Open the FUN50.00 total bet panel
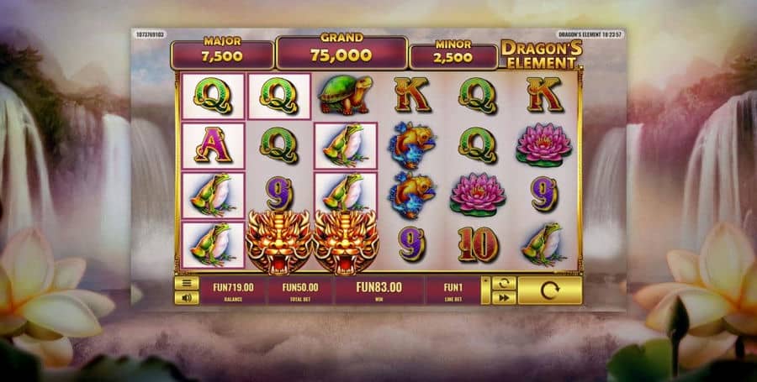Viewport: 757px width, 382px height. pos(299,290)
